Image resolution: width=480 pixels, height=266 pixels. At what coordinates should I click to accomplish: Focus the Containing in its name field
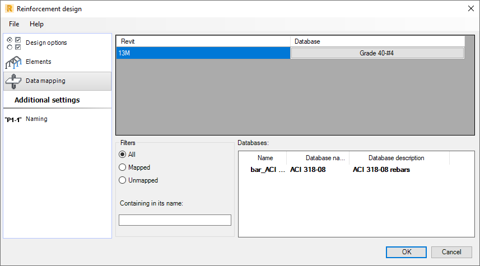(x=175, y=220)
